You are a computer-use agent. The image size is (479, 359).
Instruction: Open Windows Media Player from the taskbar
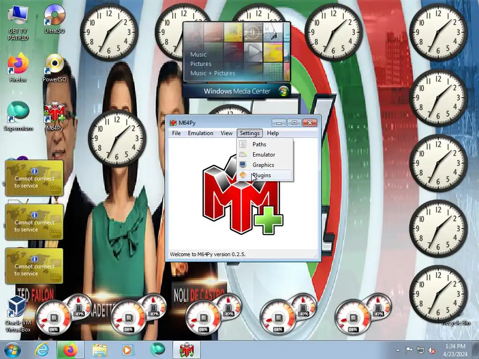pos(128,350)
